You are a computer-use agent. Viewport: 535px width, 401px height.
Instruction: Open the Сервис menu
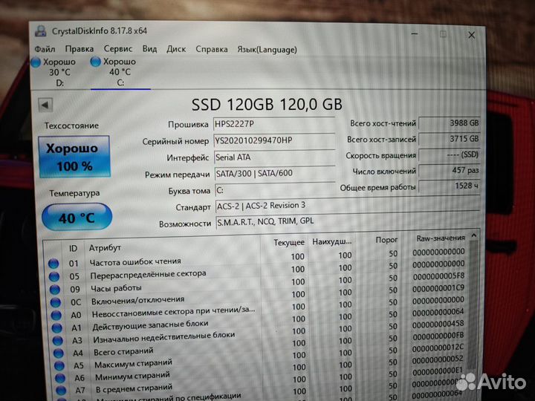[117, 49]
